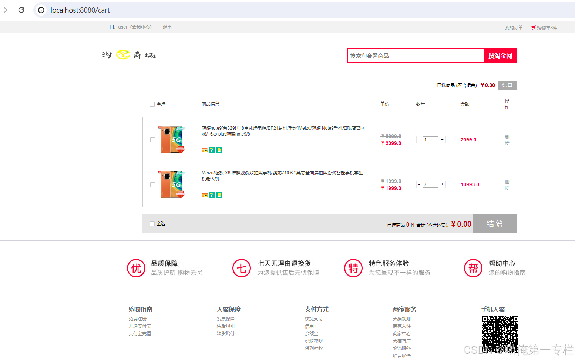
Task: Click 开通支付宝 footer link
Action: click(x=140, y=326)
